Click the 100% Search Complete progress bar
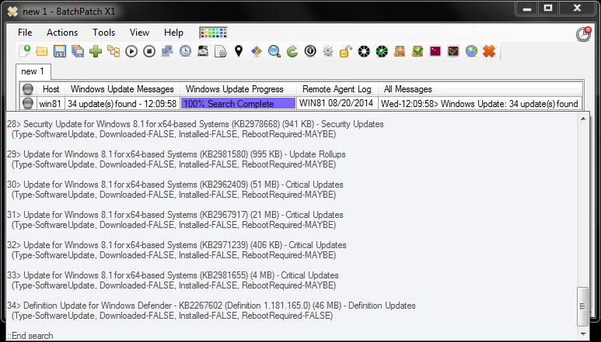The width and height of the screenshot is (601, 342). tap(239, 104)
